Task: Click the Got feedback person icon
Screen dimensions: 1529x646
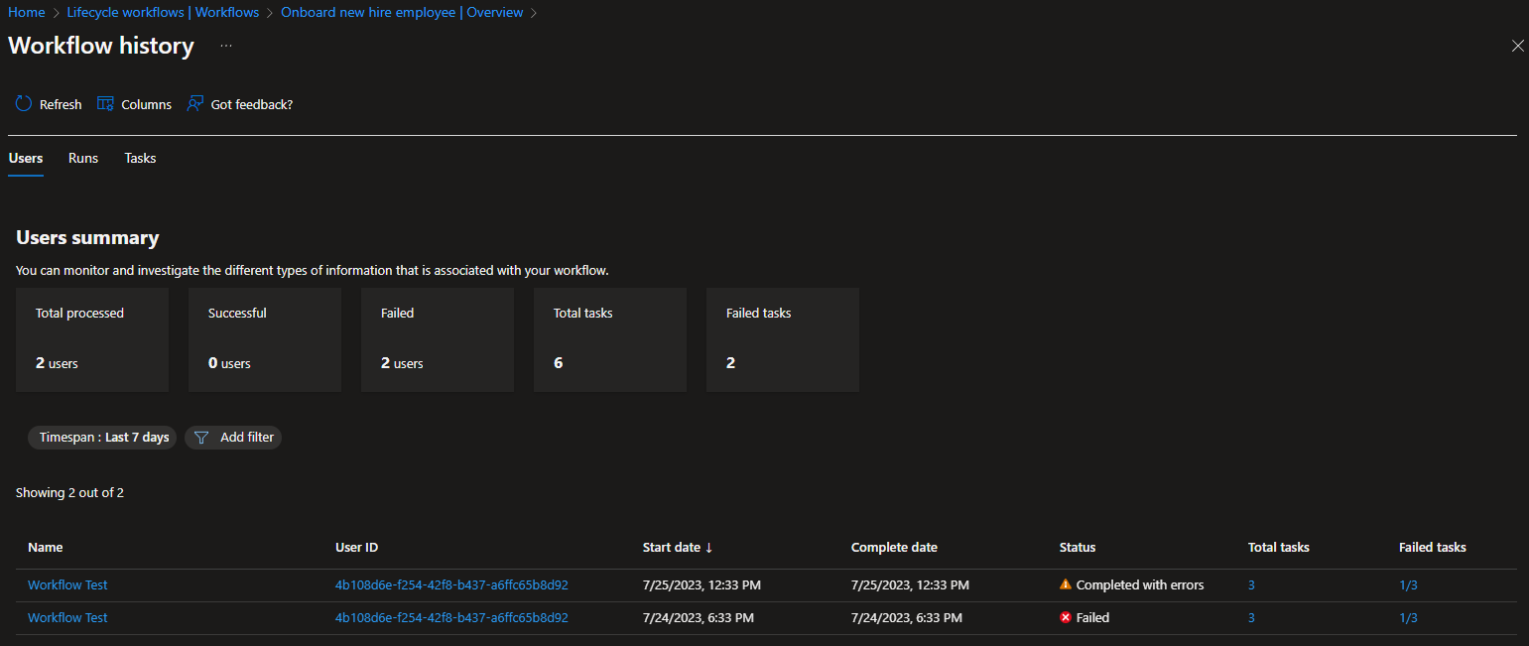Action: click(195, 104)
